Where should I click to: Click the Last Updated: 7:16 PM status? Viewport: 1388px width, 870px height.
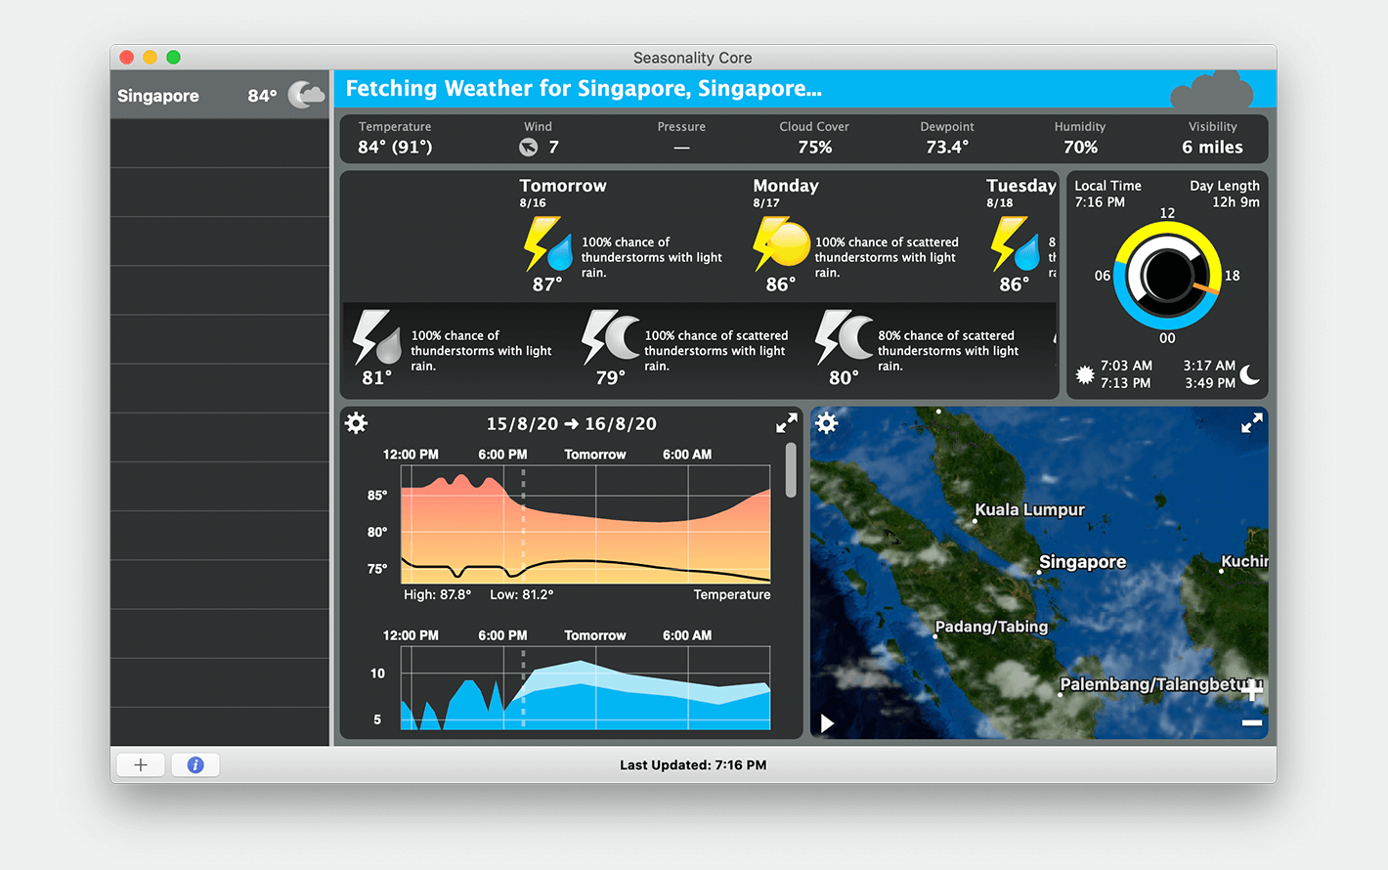[693, 765]
